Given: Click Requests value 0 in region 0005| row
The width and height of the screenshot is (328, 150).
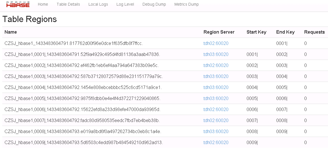Looking at the screenshot, I should (305, 98).
